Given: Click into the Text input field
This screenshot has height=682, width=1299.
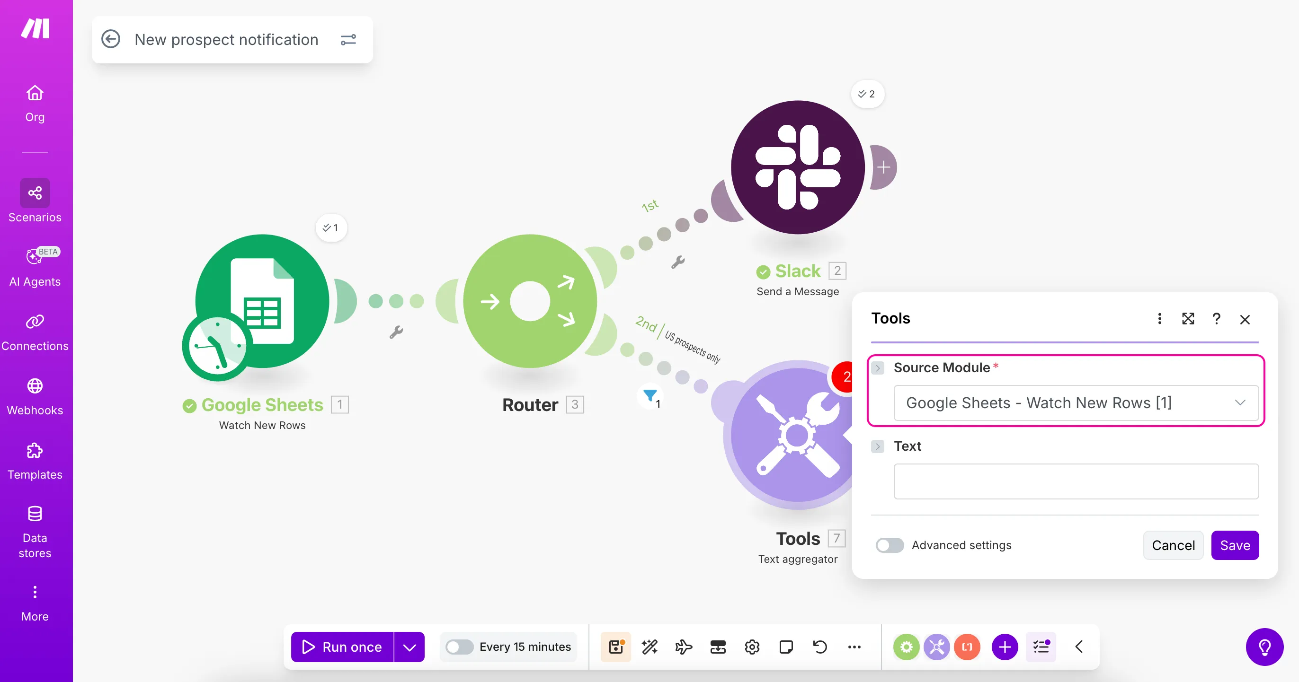Looking at the screenshot, I should tap(1076, 481).
